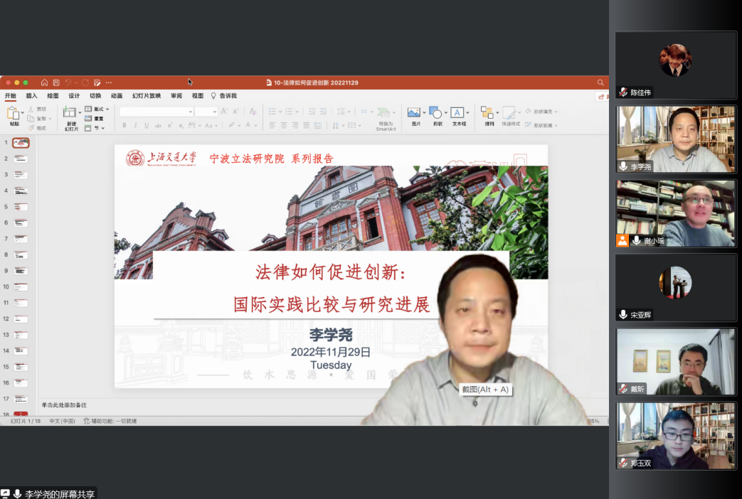Click the Paste (粘贴) clipboard icon
This screenshot has height=499, width=742.
14,113
